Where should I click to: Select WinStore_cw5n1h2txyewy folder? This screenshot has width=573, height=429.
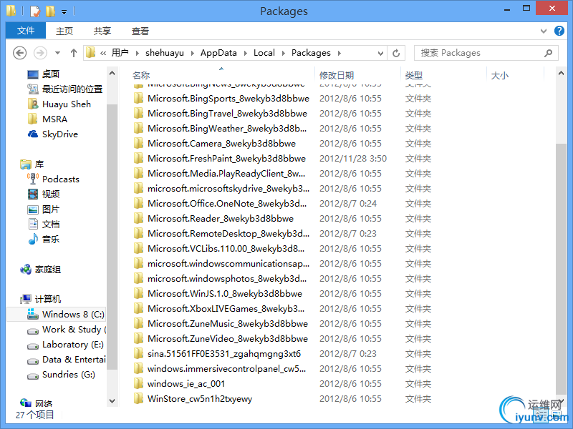(x=200, y=399)
